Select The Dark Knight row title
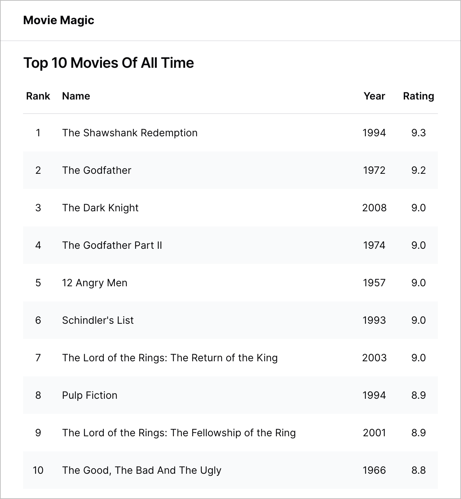Viewport: 461px width, 499px height. (x=100, y=208)
